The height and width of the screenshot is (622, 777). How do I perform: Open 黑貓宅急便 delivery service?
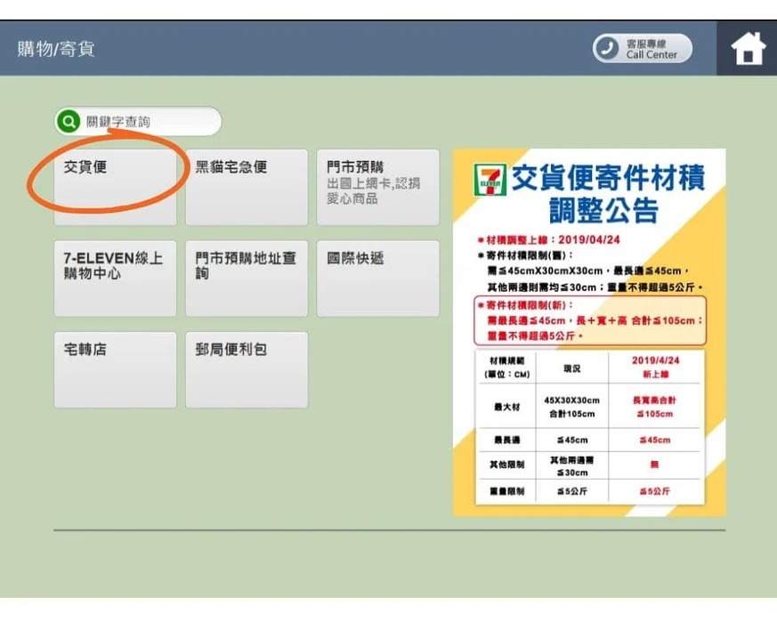tap(246, 187)
